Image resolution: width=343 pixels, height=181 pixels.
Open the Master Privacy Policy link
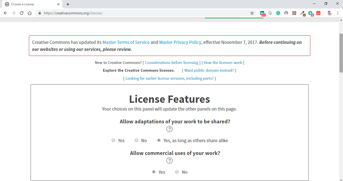click(x=180, y=42)
